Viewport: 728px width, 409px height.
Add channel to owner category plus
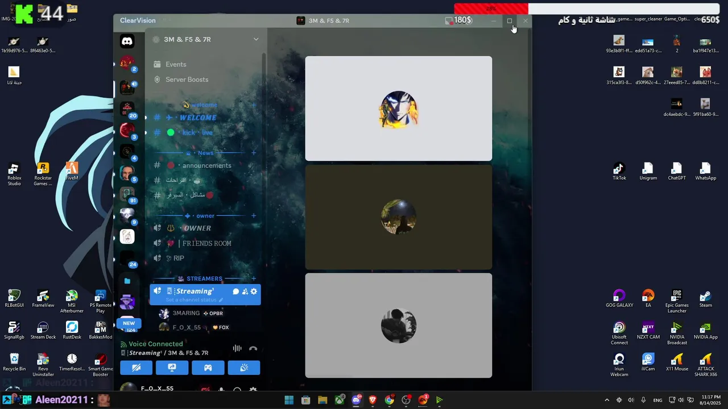254,216
